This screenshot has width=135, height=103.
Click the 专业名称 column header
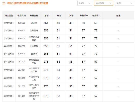pos(34,15)
